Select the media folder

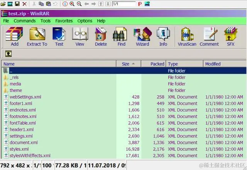(x=124, y=84)
